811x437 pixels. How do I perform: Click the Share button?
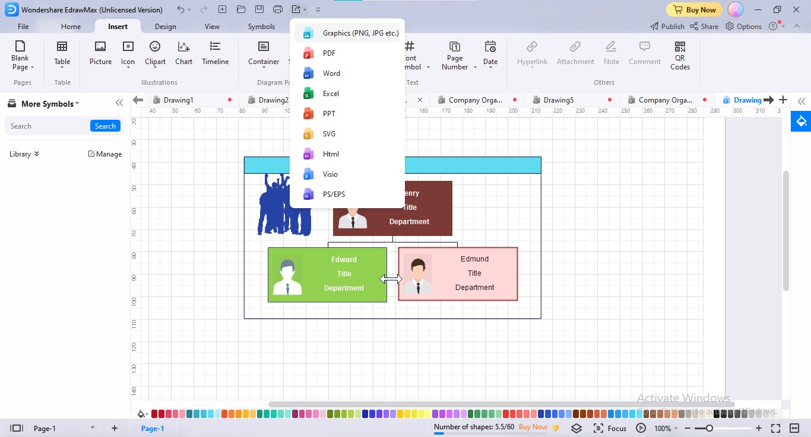coord(704,27)
